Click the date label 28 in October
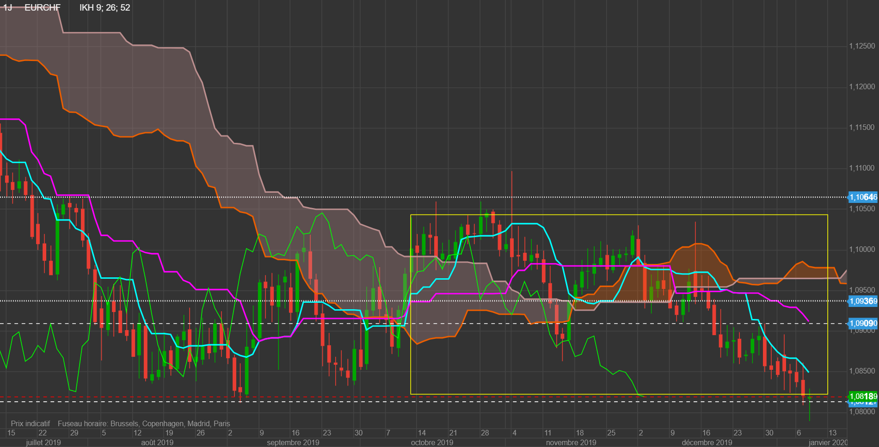879x447 pixels. [x=485, y=433]
